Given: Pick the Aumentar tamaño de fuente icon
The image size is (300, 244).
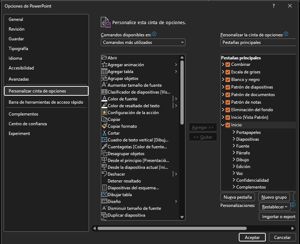Looking at the screenshot, I should [104, 85].
